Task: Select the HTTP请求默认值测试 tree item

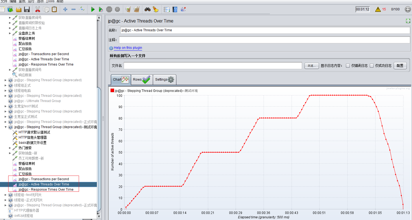Action: click(x=34, y=132)
